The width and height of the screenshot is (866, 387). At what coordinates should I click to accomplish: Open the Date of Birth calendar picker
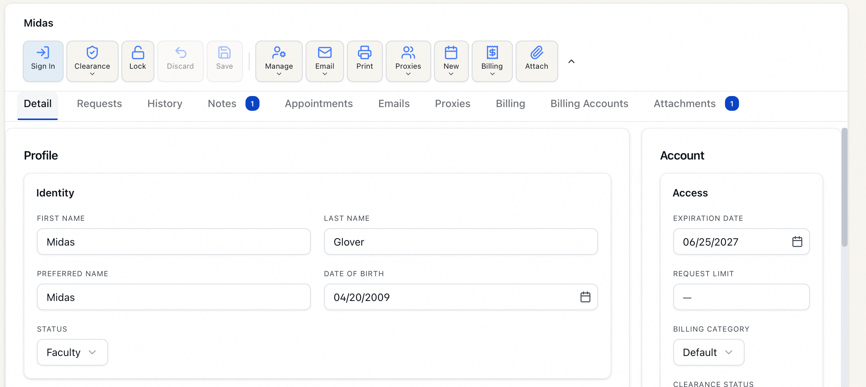585,297
